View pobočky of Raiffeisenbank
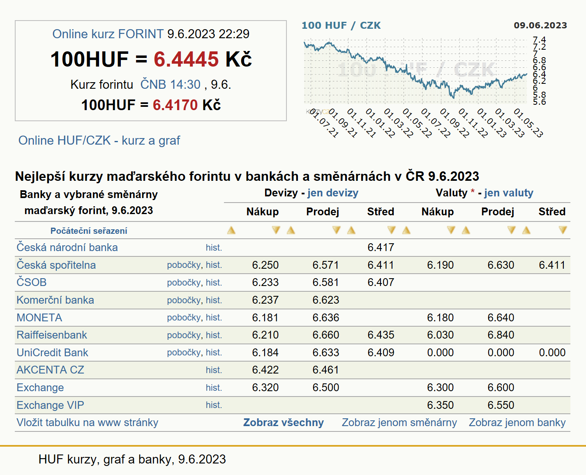 point(184,335)
